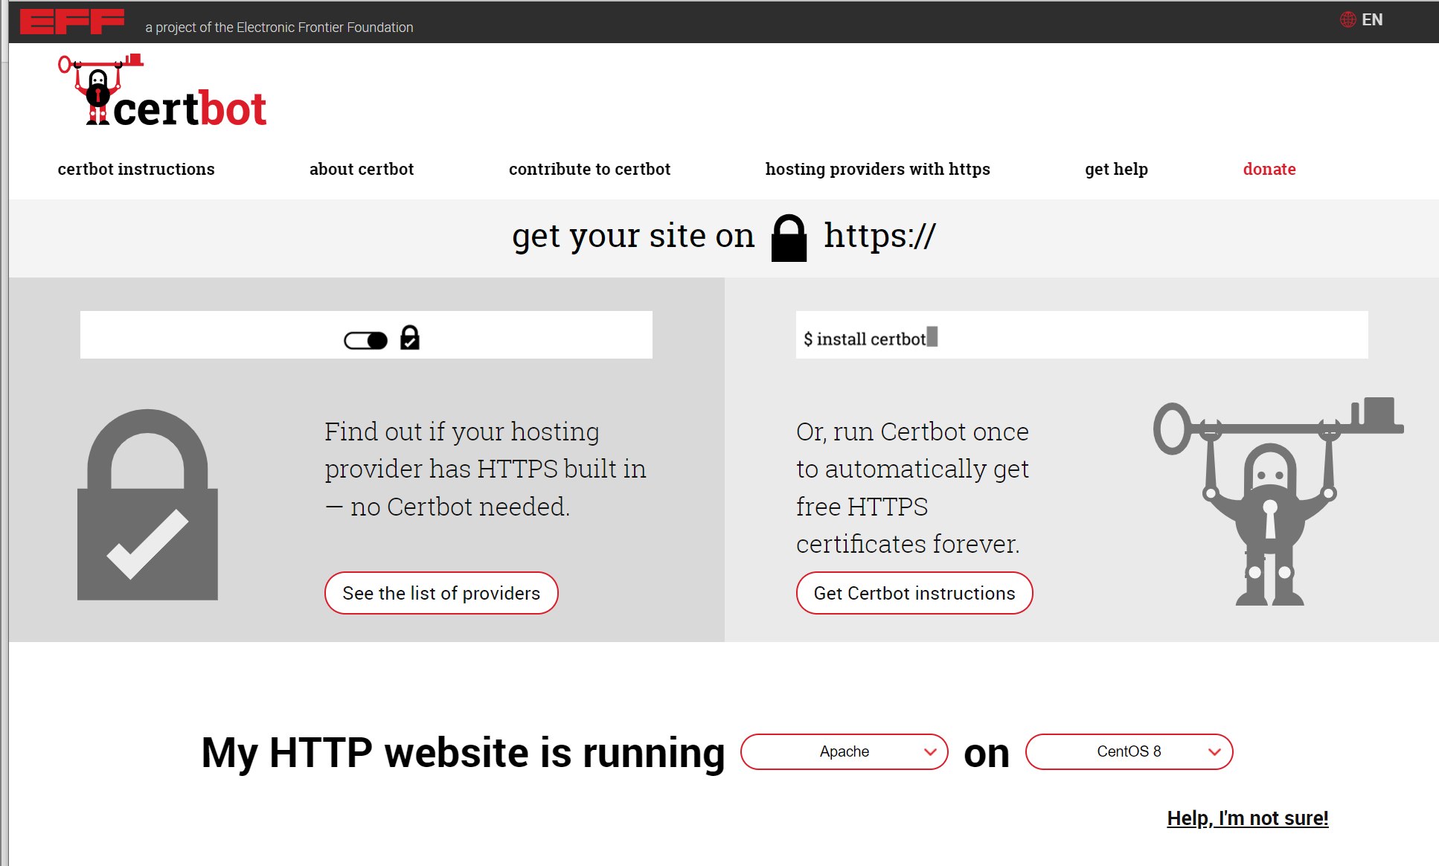Click the https:// heading text
The height and width of the screenshot is (866, 1439).
[x=879, y=236]
